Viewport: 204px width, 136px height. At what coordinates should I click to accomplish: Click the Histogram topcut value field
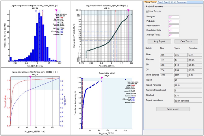174,16
